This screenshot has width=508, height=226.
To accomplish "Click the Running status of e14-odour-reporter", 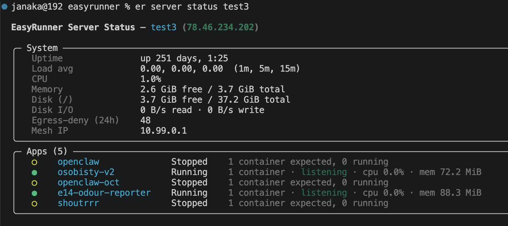I will pyautogui.click(x=189, y=193).
